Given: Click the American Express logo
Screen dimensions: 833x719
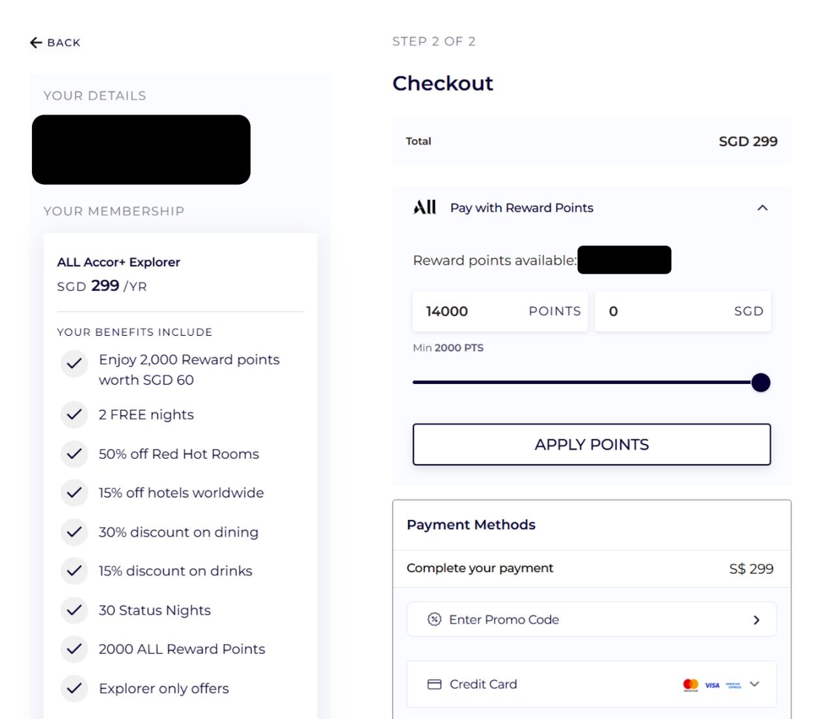Looking at the screenshot, I should (733, 685).
